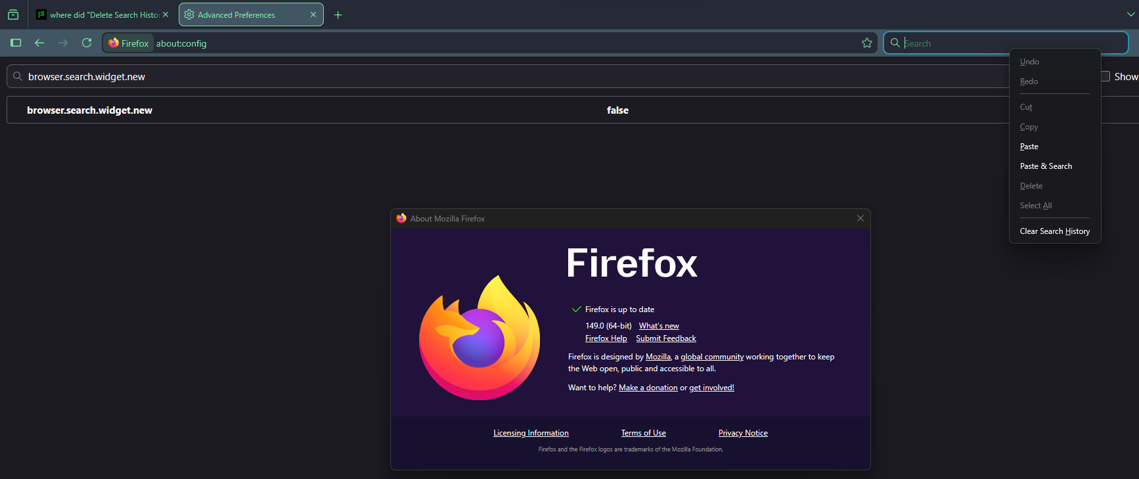Viewport: 1139px width, 479px height.
Task: Toggle the Show only modified checkbox
Action: [1105, 76]
